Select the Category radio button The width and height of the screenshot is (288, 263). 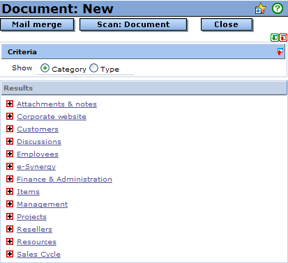[45, 68]
